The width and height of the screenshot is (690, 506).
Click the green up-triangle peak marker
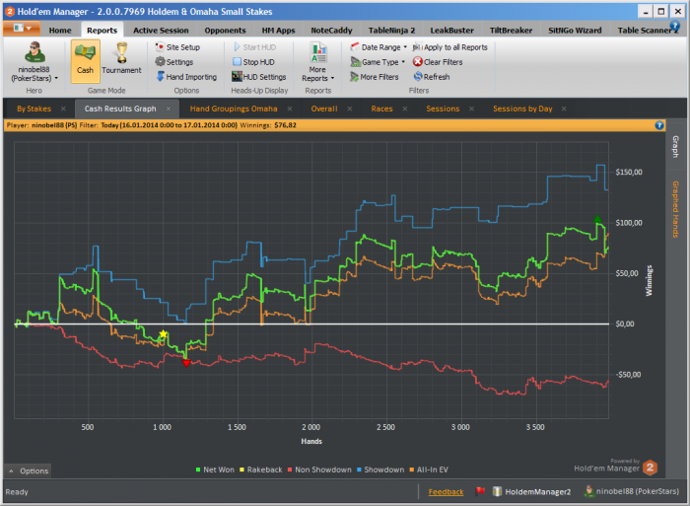coord(597,218)
